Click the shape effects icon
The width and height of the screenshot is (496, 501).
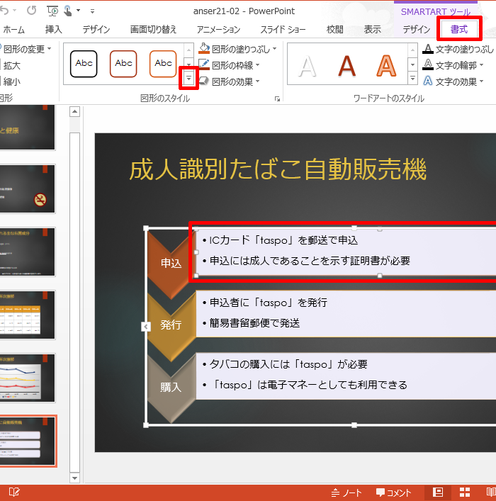click(x=204, y=81)
